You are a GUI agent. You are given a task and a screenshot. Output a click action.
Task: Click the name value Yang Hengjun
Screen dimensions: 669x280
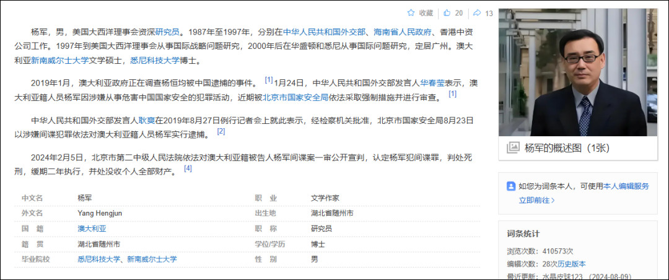[x=100, y=214]
